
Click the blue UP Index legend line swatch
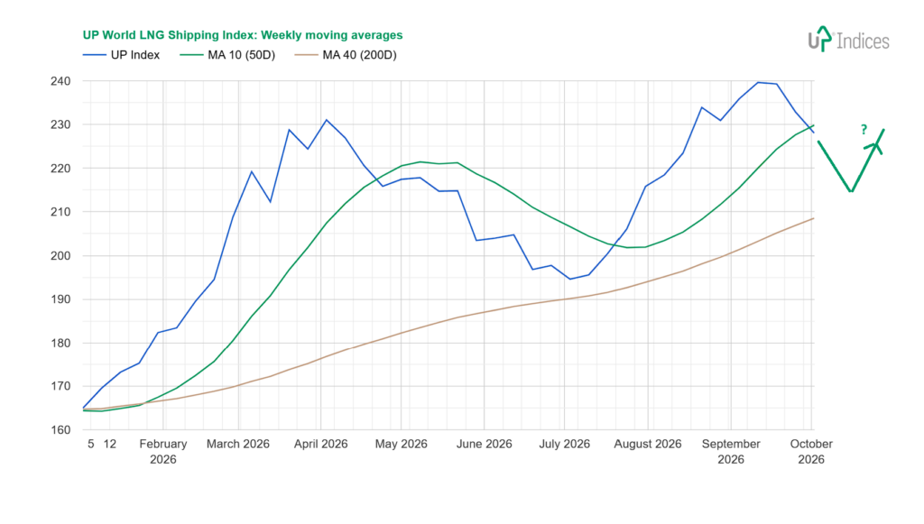pyautogui.click(x=94, y=55)
